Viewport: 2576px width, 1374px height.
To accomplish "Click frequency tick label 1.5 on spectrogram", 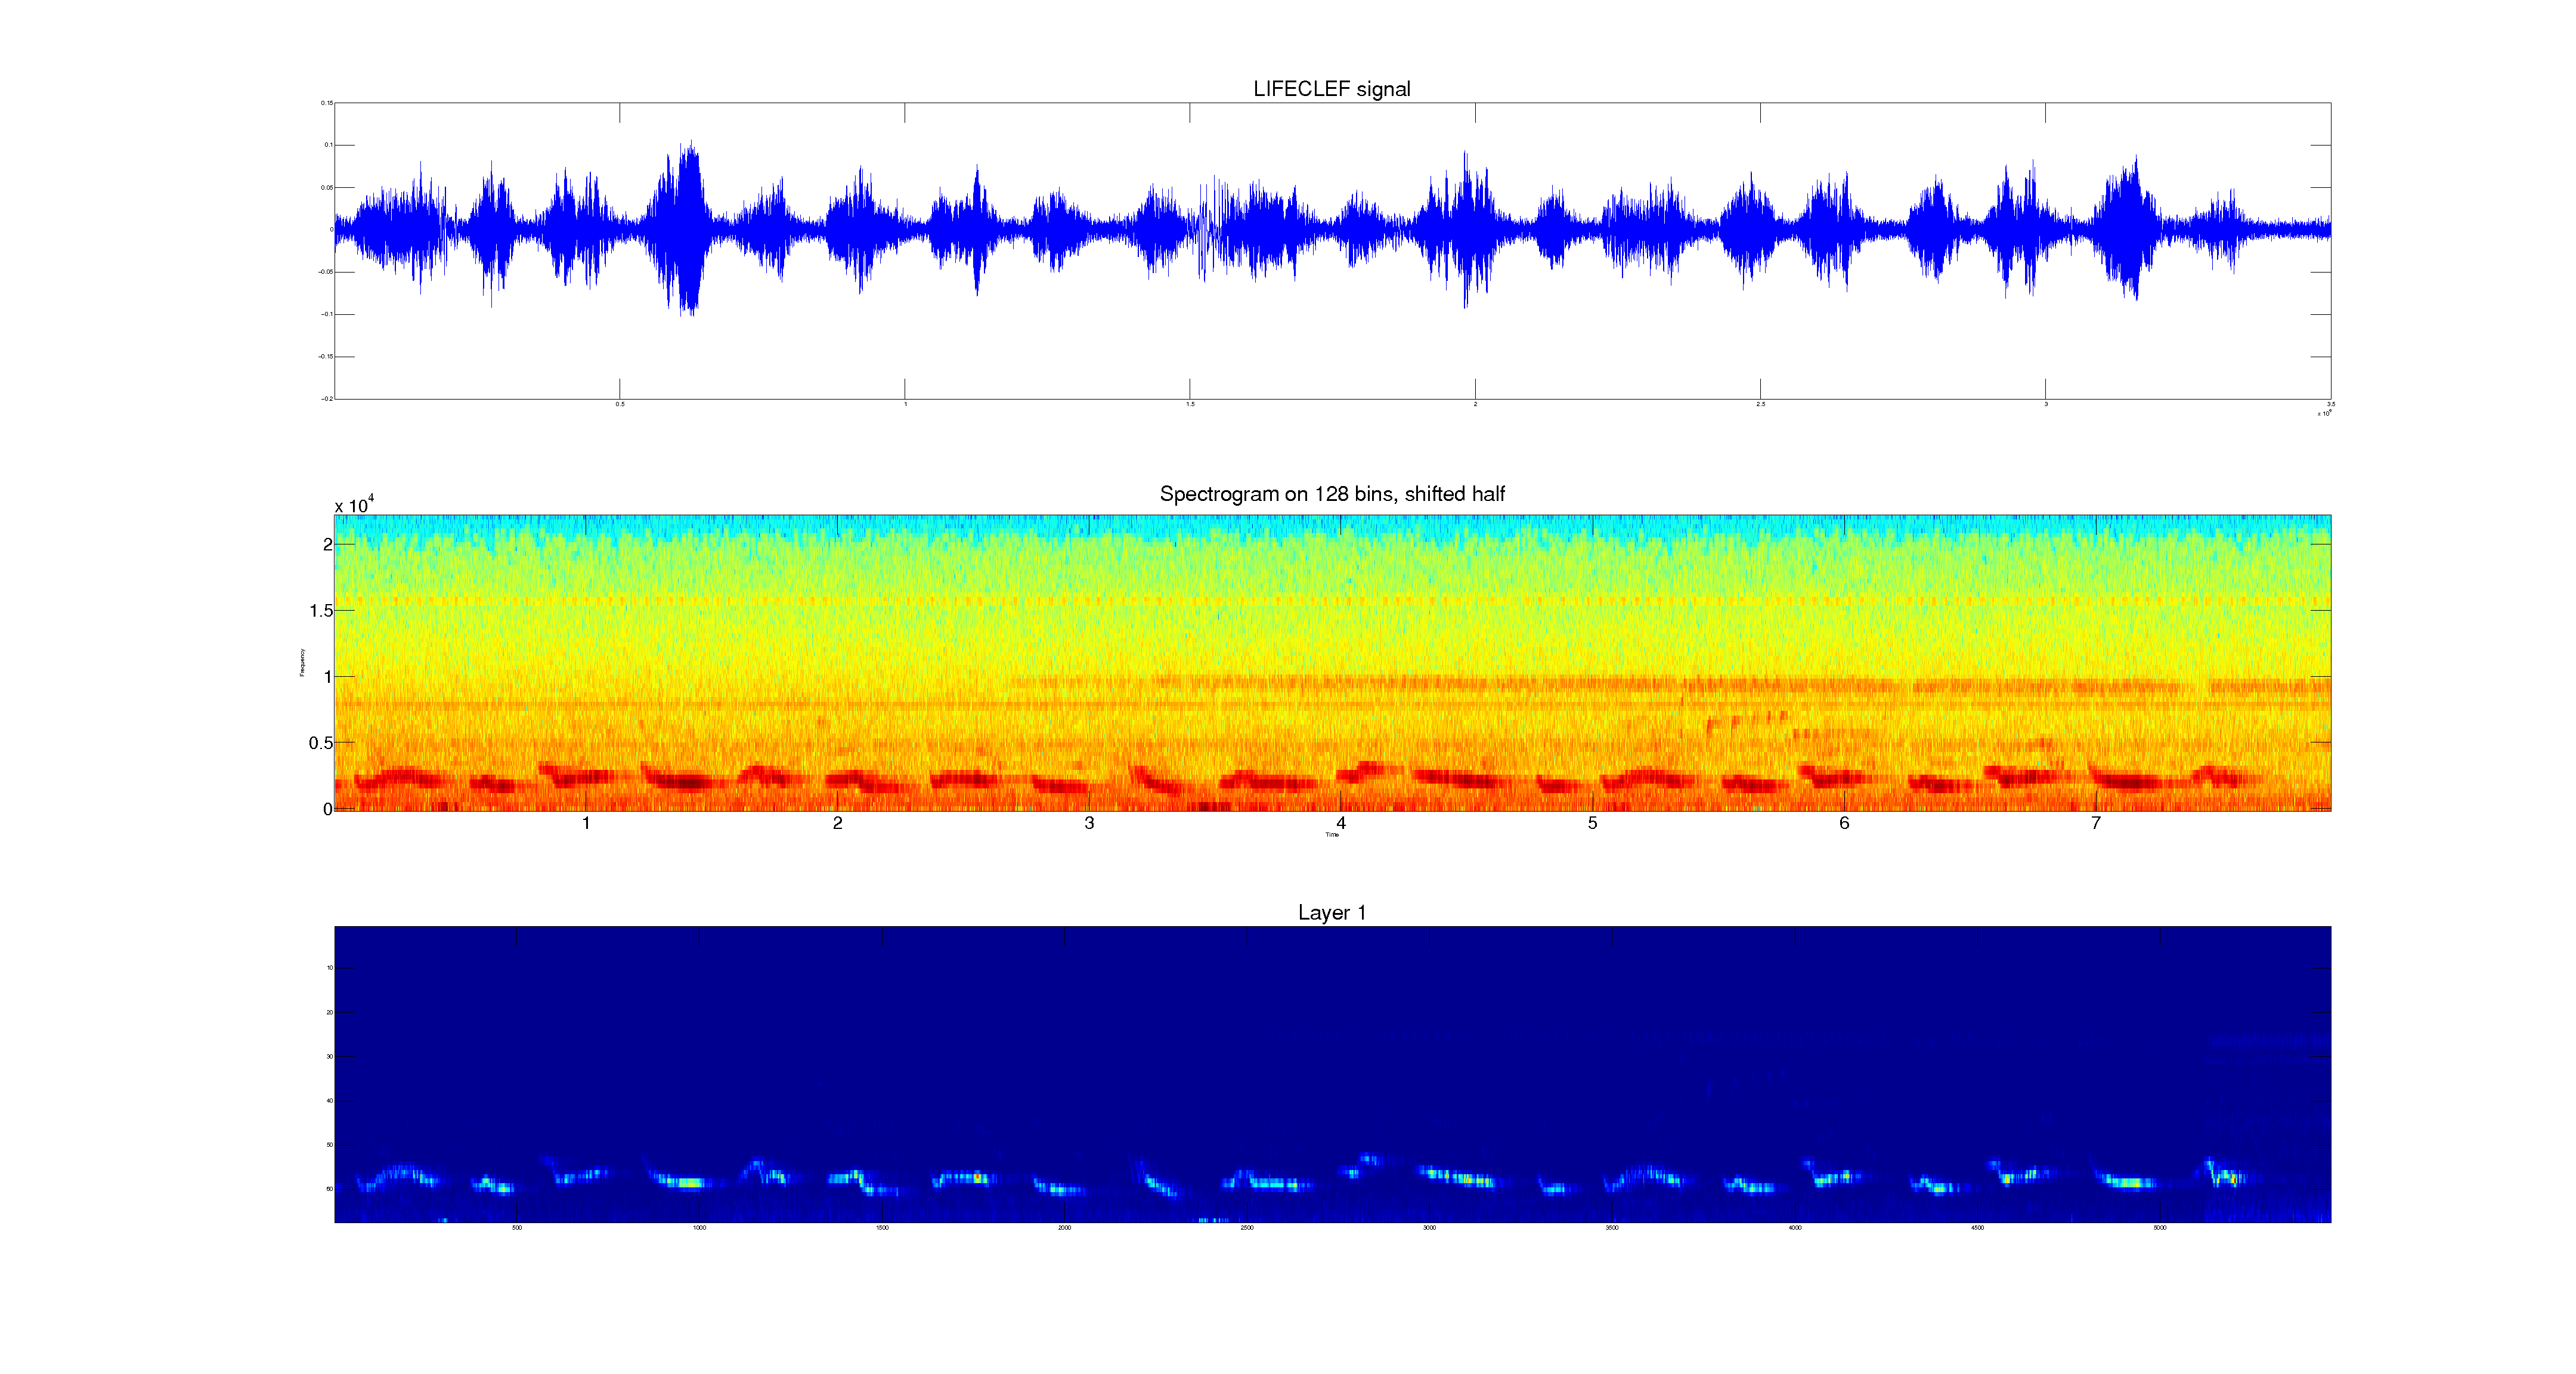I will (320, 611).
